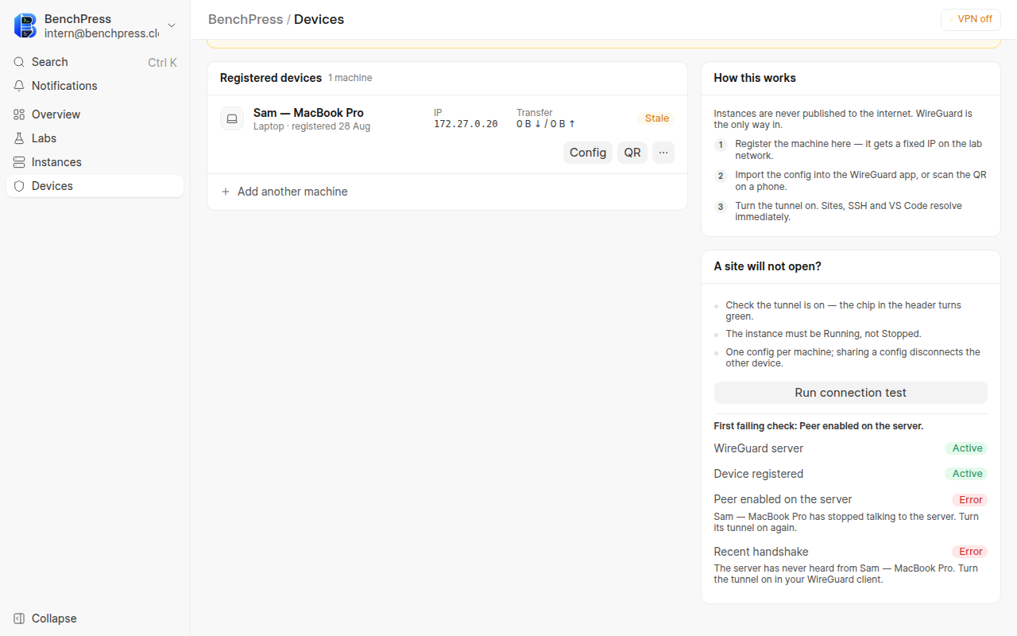Select the Sam — MacBook Pro device name
1017x636 pixels.
pos(308,113)
